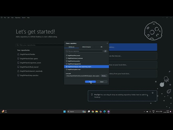
Task: Select SinghVHarsh/final_marvel in the main window list
Action: (29, 67)
